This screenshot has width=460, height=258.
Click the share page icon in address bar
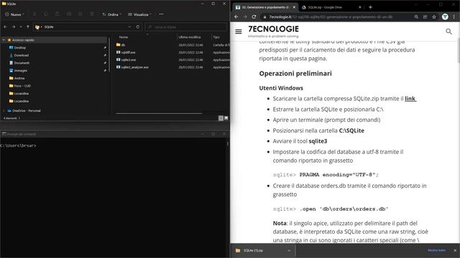[425, 17]
